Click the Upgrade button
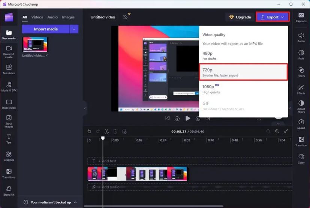The height and width of the screenshot is (208, 310). (x=240, y=17)
